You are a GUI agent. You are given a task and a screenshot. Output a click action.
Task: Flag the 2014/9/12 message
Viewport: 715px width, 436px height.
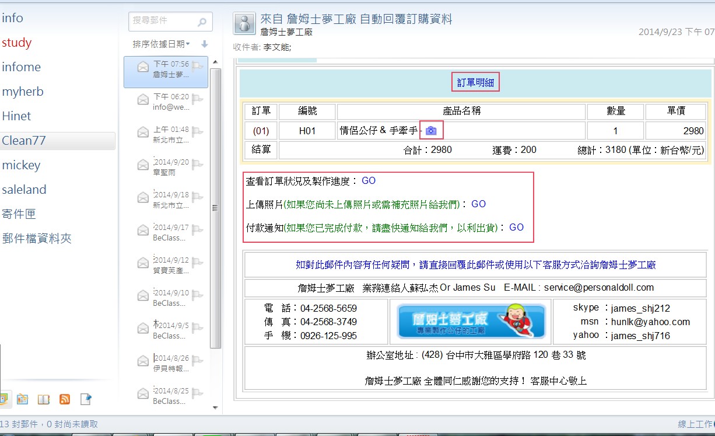(x=197, y=262)
